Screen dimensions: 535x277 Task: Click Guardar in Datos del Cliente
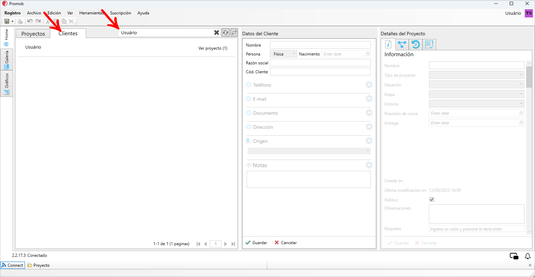(256, 243)
